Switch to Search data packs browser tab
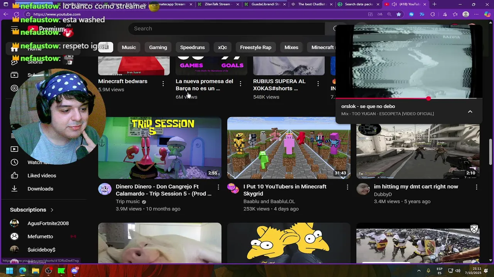Screen dimensions: 494x277 [358, 4]
